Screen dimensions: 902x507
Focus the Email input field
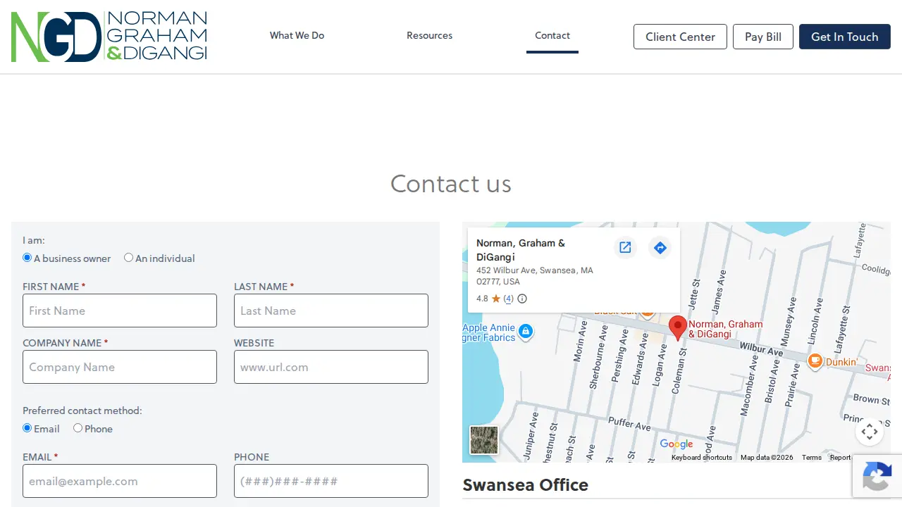(120, 481)
